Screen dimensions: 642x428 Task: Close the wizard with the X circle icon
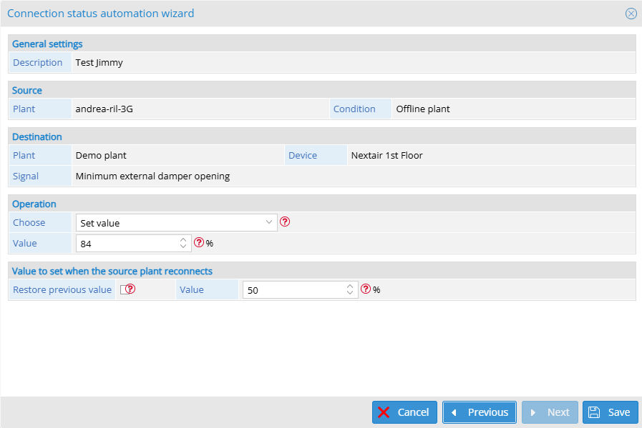coord(631,14)
